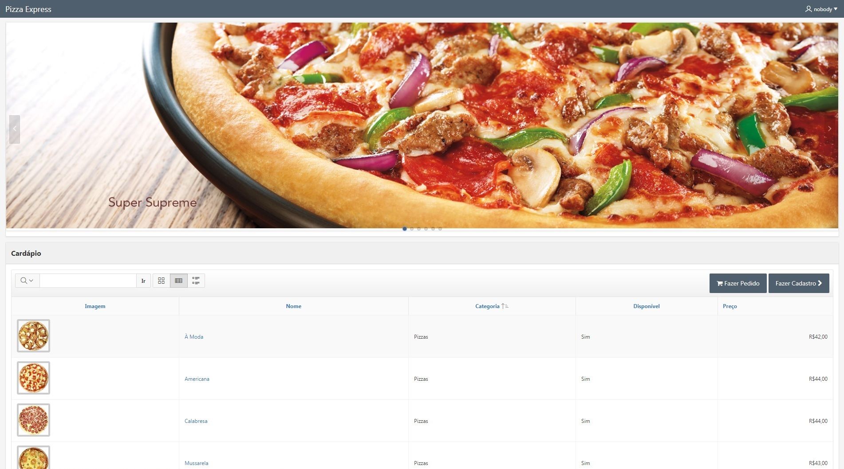844x469 pixels.
Task: Open the nobody user menu
Action: [821, 9]
